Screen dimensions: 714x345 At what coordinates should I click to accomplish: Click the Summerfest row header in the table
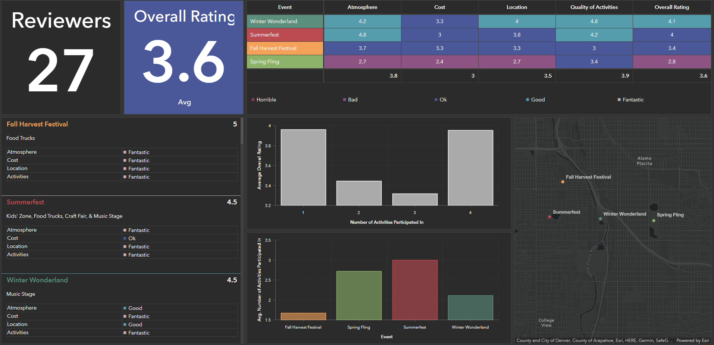coord(284,35)
